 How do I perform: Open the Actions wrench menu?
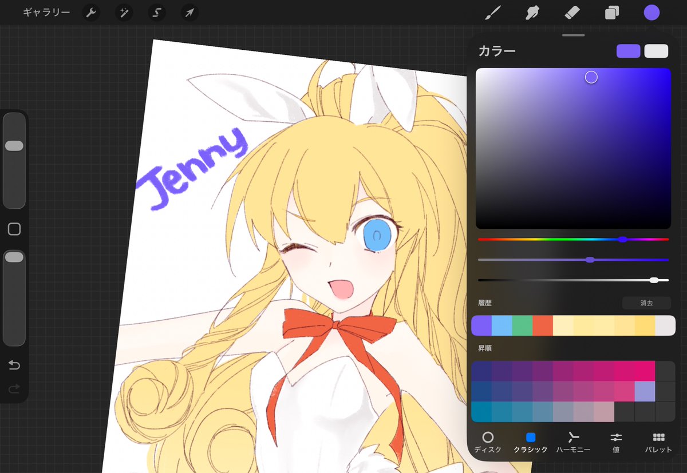click(91, 12)
